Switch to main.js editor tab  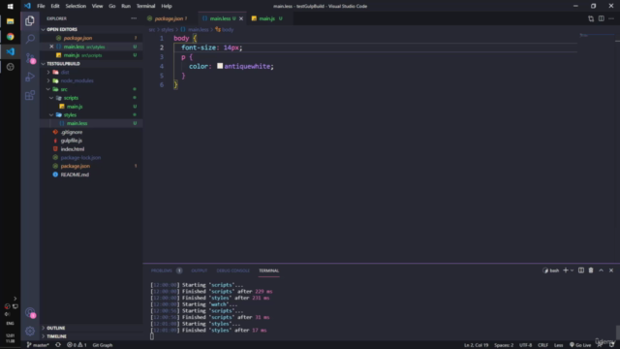[x=267, y=18]
